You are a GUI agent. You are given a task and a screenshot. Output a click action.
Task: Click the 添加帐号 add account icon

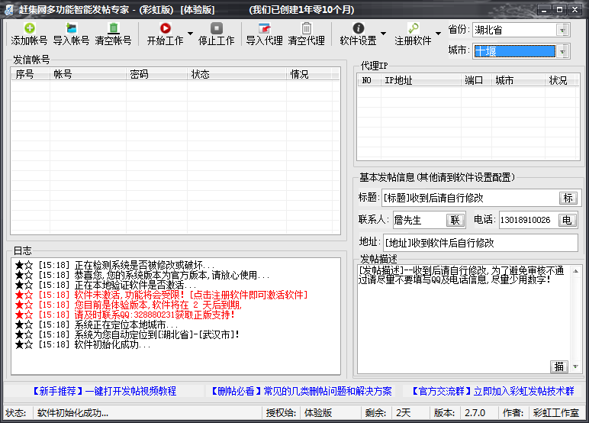[x=29, y=28]
